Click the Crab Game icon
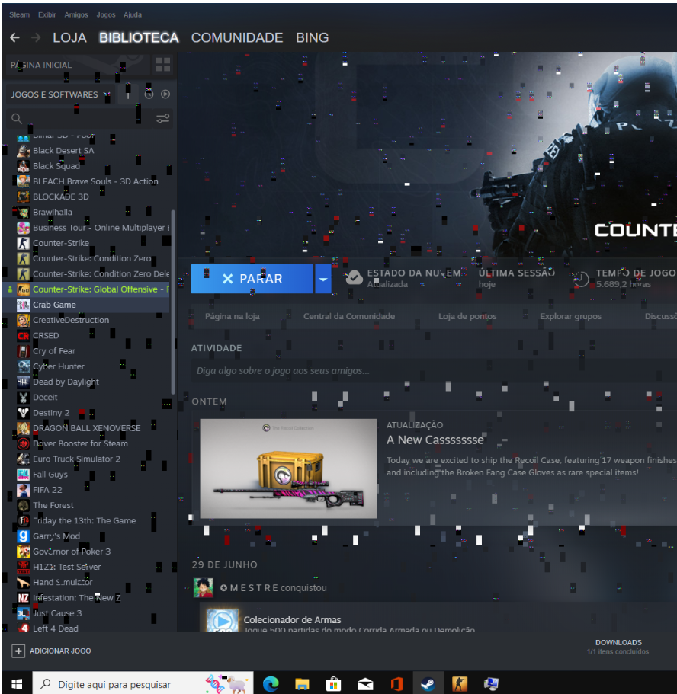The height and width of the screenshot is (694, 677). (x=23, y=305)
